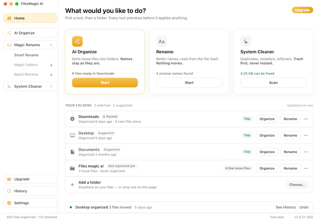Click the orange AI Organize card icon

coord(77,42)
